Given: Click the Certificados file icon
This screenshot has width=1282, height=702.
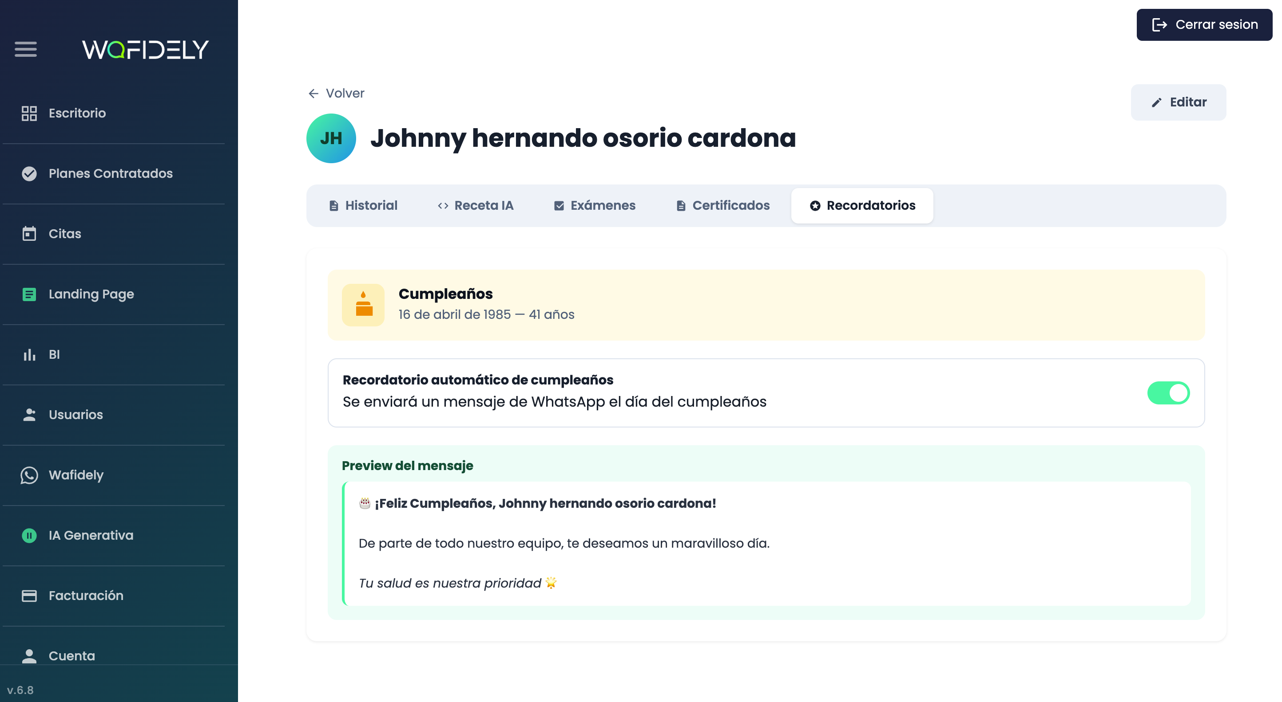Looking at the screenshot, I should 681,206.
